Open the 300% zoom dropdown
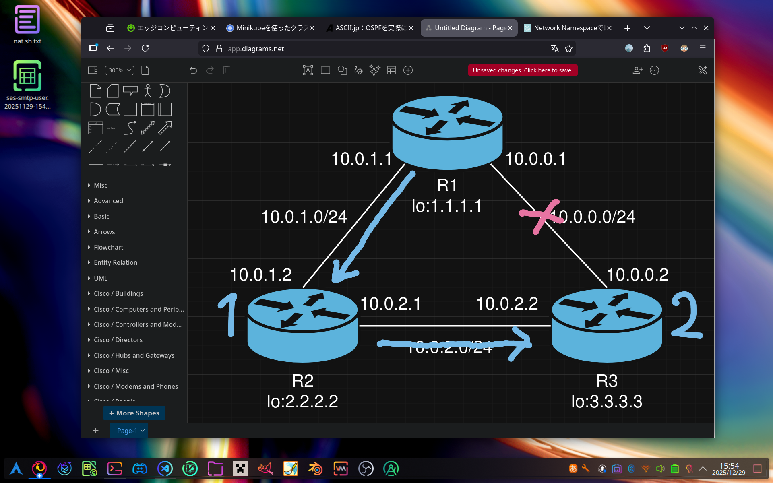 coord(120,70)
